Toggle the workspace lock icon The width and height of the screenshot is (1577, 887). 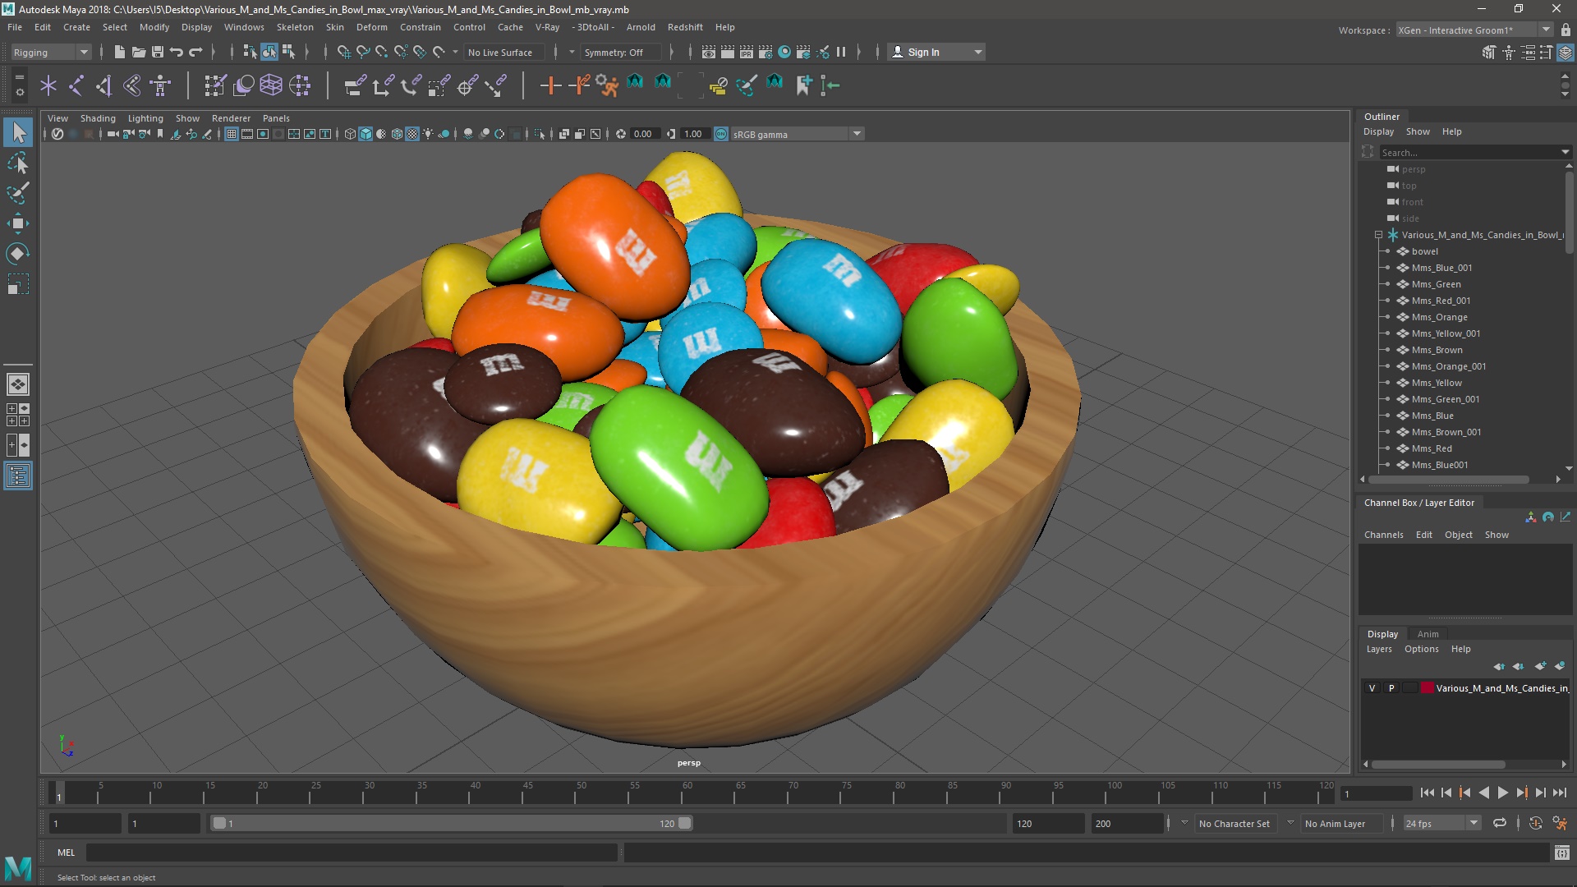1566,30
